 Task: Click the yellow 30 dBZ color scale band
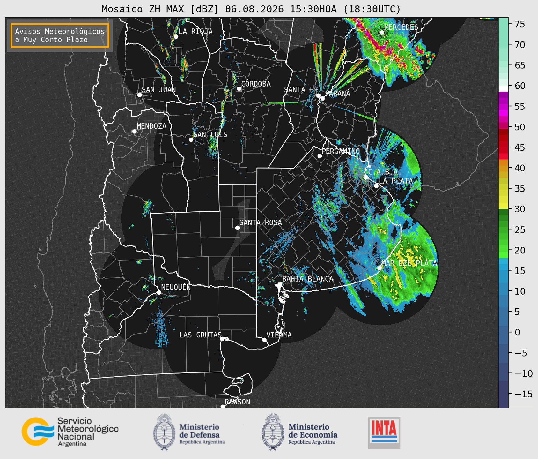[503, 206]
